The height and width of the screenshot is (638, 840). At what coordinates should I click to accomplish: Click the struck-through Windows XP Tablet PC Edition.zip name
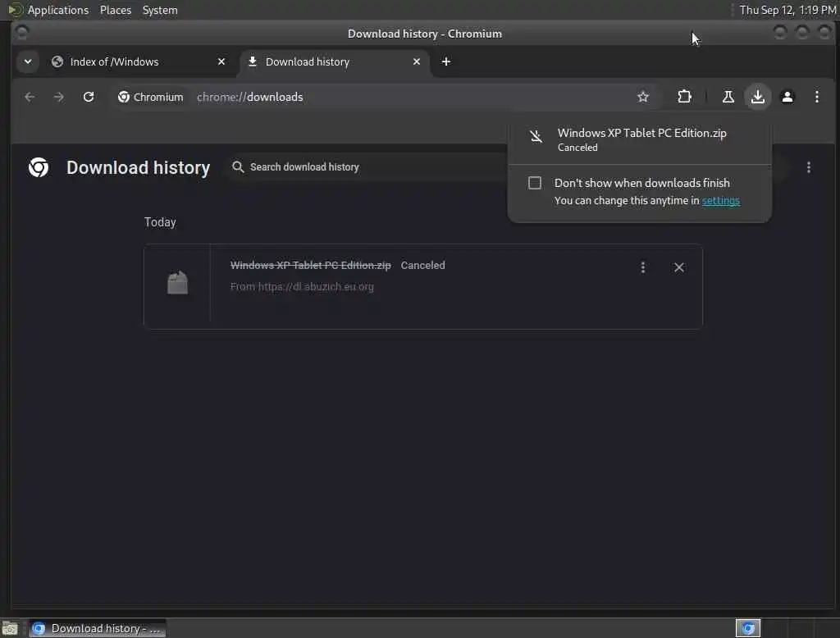[x=311, y=265]
